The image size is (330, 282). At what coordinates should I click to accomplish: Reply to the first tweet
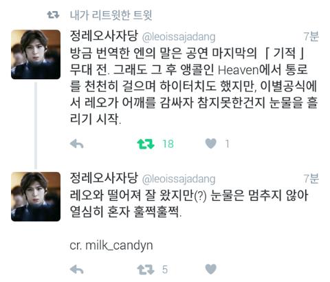click(x=76, y=144)
